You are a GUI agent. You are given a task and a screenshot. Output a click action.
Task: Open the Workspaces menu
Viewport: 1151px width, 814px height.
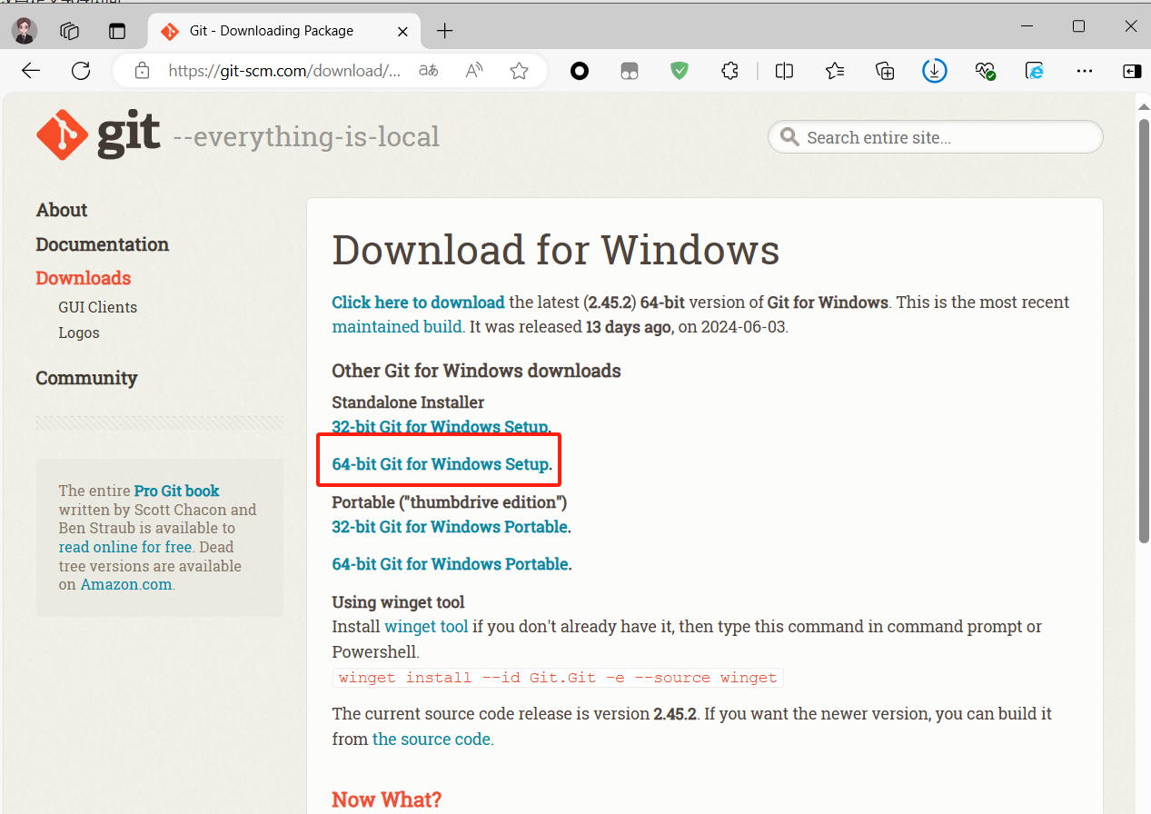click(70, 31)
